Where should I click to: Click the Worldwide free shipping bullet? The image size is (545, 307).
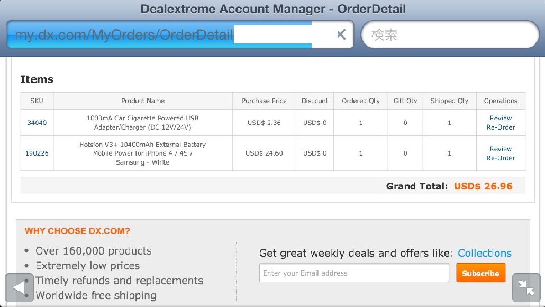point(96,295)
